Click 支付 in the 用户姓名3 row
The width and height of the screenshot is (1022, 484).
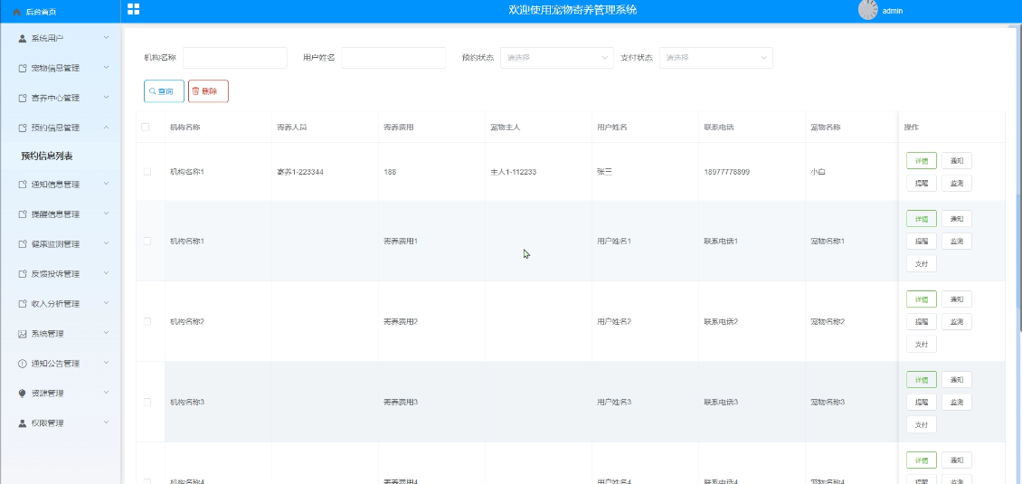pyautogui.click(x=921, y=424)
